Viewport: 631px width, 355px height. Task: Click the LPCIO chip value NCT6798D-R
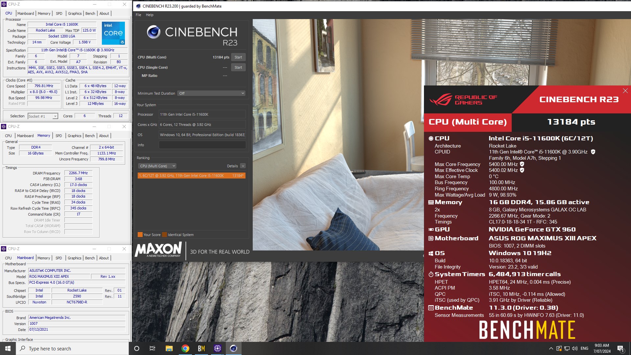coord(77,302)
